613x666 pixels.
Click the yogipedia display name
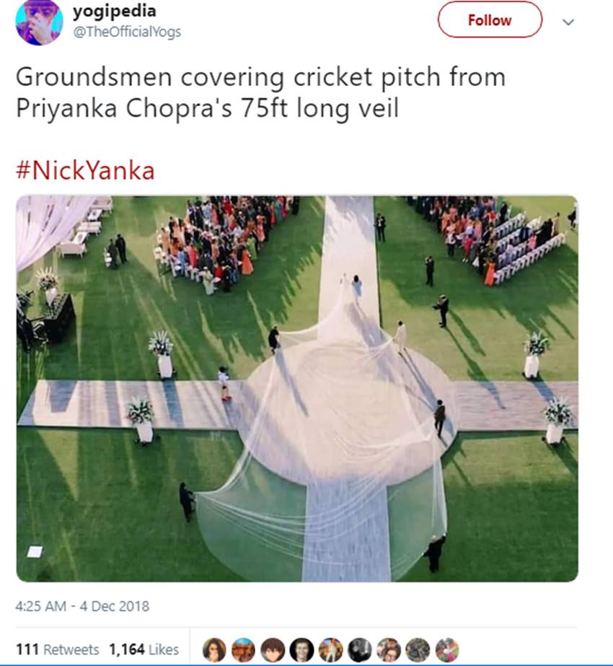(x=114, y=11)
